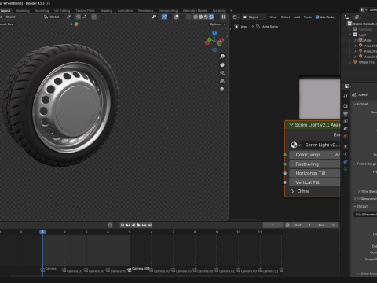This screenshot has width=377, height=283.
Task: Open Physics properties tab
Action: (x=346, y=154)
